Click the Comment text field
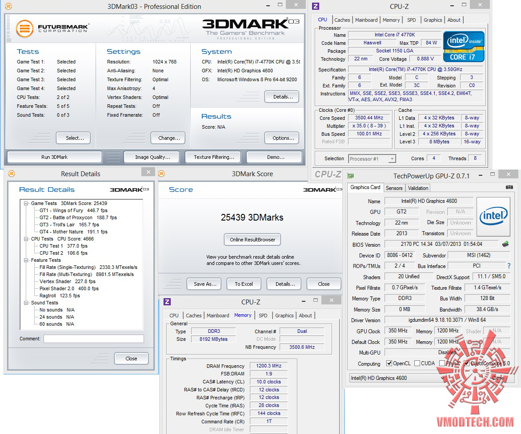Image resolution: width=521 pixels, height=434 pixels. (x=93, y=339)
